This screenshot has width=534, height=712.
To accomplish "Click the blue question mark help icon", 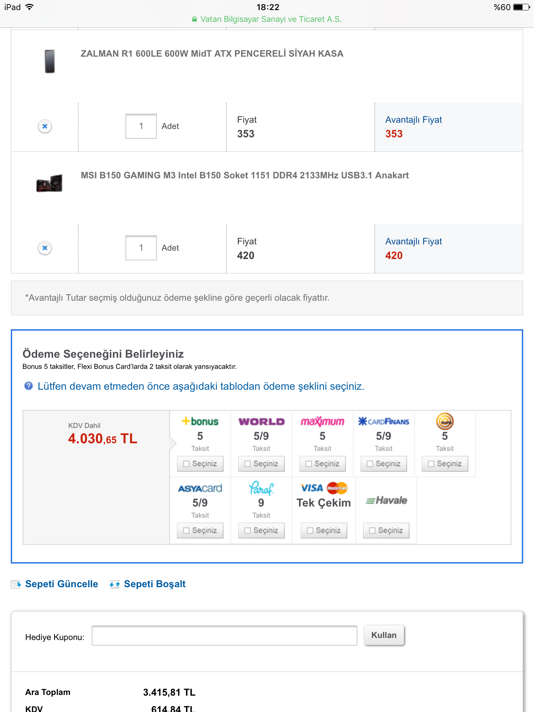I will coord(29,386).
